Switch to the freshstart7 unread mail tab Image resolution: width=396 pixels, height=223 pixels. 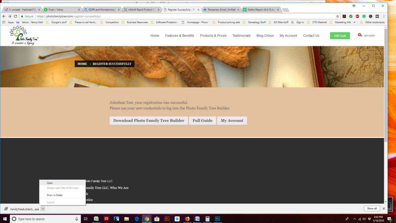22,10
